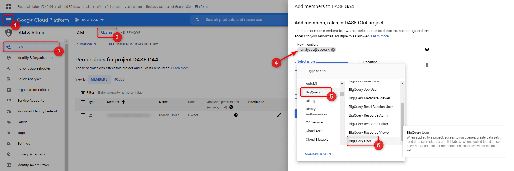
Task: Click the Workload Identity Federation icon
Action: [x=9, y=111]
